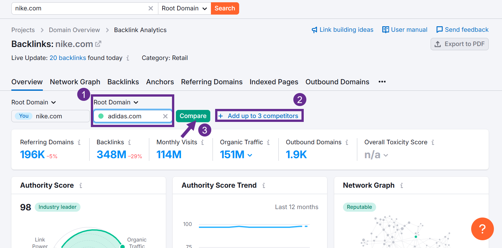
Task: Open the more tabs ellipsis menu
Action: [x=382, y=82]
